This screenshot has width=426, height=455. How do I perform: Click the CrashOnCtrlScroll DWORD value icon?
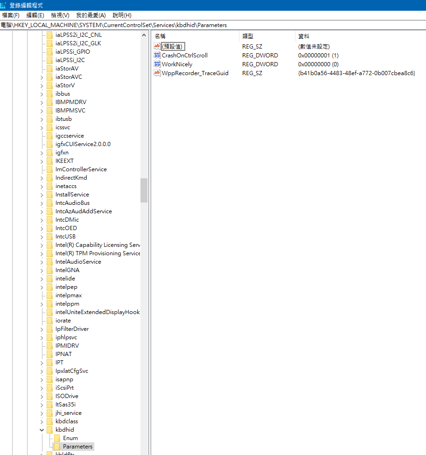click(157, 56)
